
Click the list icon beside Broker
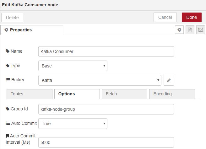point(8,80)
